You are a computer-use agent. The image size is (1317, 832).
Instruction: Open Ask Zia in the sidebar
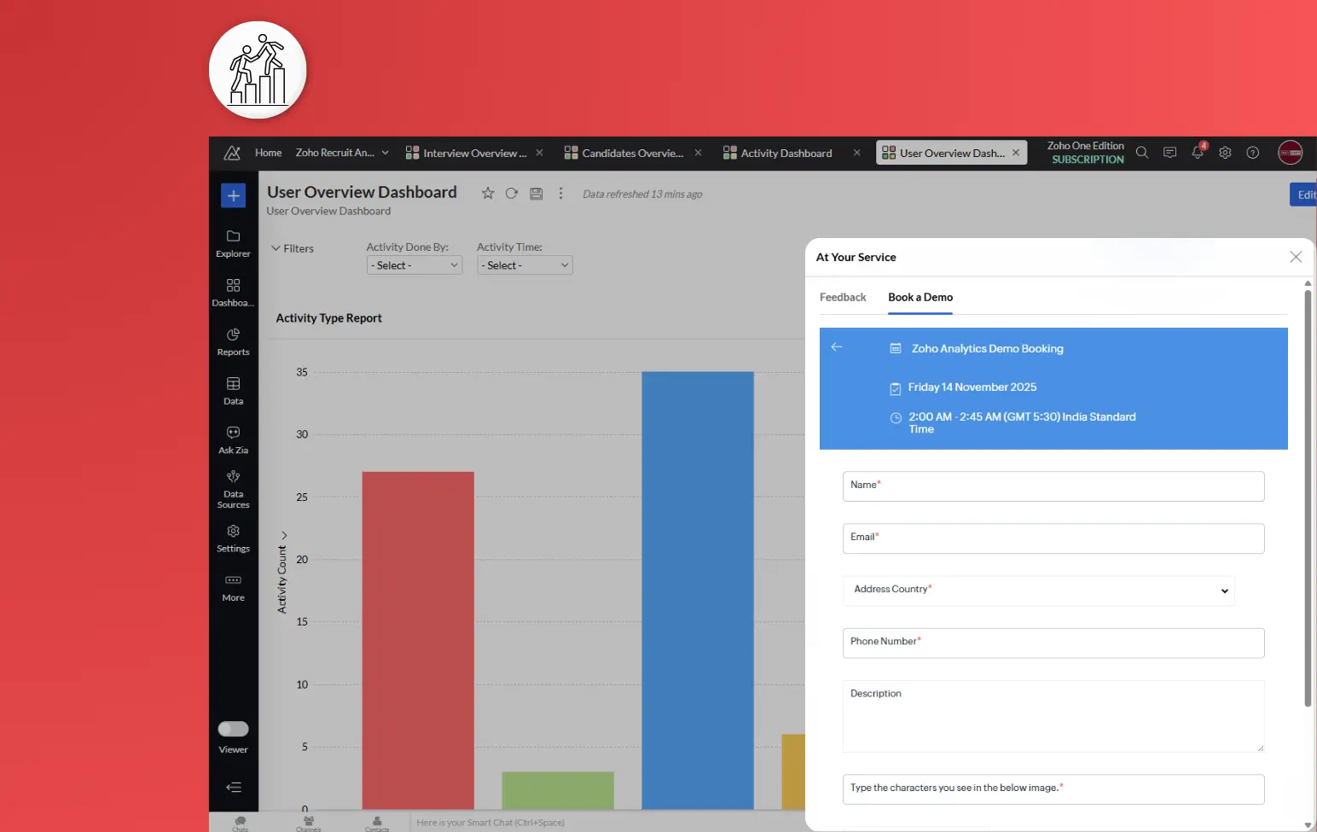233,439
